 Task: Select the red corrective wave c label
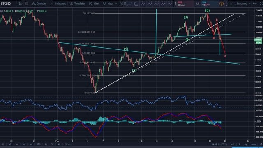[225, 56]
